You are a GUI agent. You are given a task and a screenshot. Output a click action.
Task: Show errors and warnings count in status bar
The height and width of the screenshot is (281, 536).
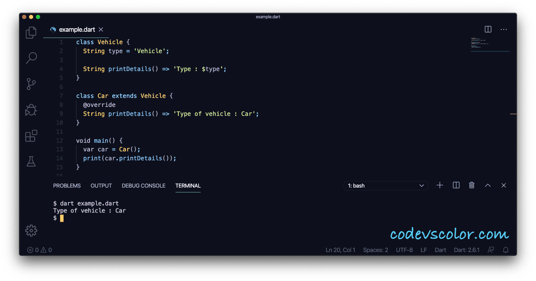pyautogui.click(x=39, y=250)
